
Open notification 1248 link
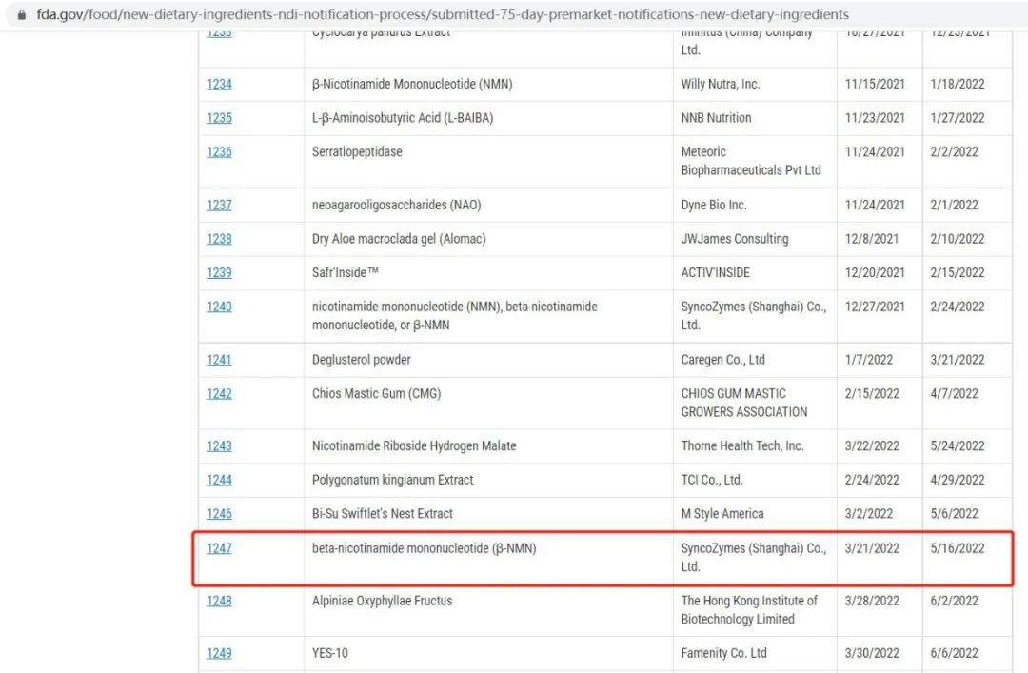[x=219, y=602]
